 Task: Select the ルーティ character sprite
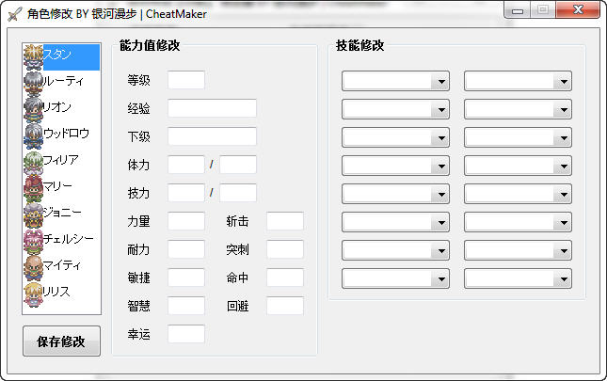coord(34,83)
